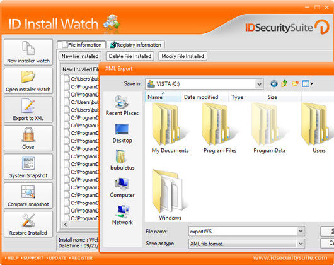Open installer watch via folder icon
The width and height of the screenshot is (334, 265).
[28, 81]
